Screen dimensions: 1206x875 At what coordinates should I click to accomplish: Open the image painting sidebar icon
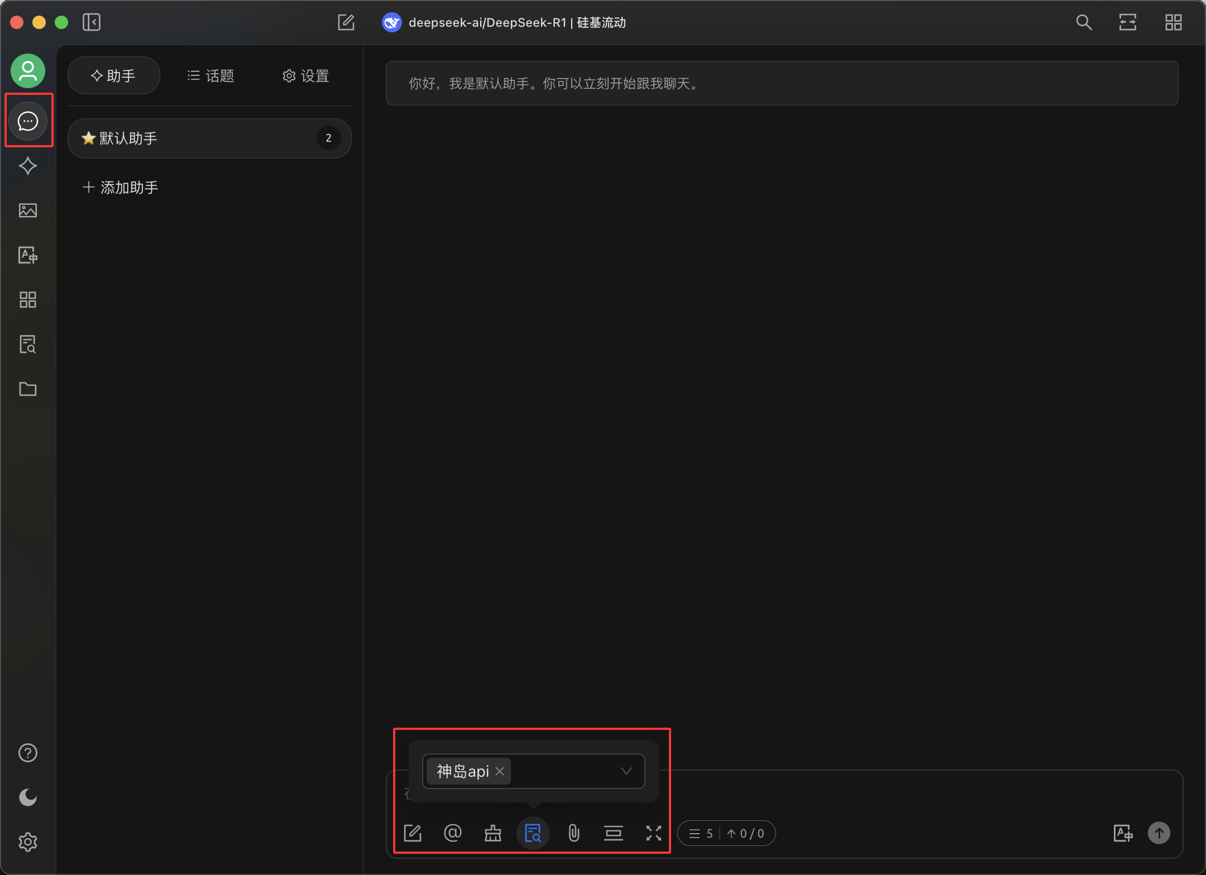pyautogui.click(x=28, y=210)
